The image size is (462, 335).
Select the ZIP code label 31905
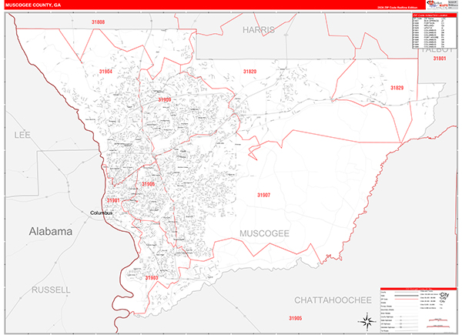point(295,318)
